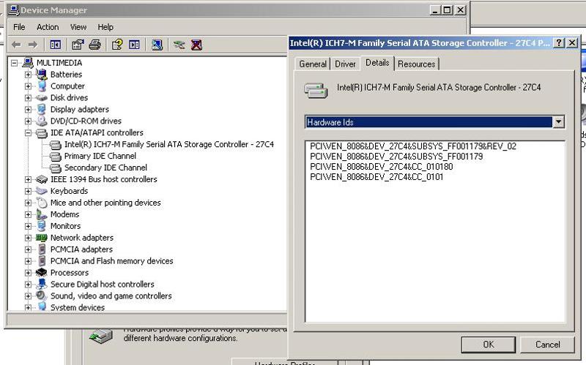Viewport: 586px width, 365px height.
Task: Expand the Batteries node
Action: (28, 75)
